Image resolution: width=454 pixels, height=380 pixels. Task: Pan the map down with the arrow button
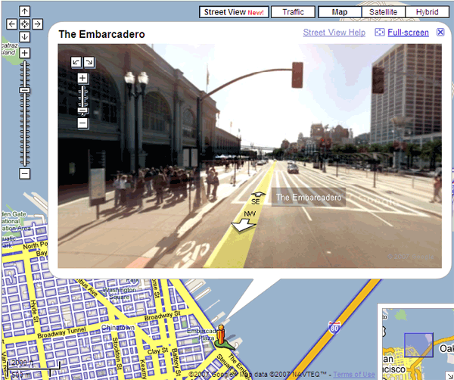pyautogui.click(x=25, y=37)
